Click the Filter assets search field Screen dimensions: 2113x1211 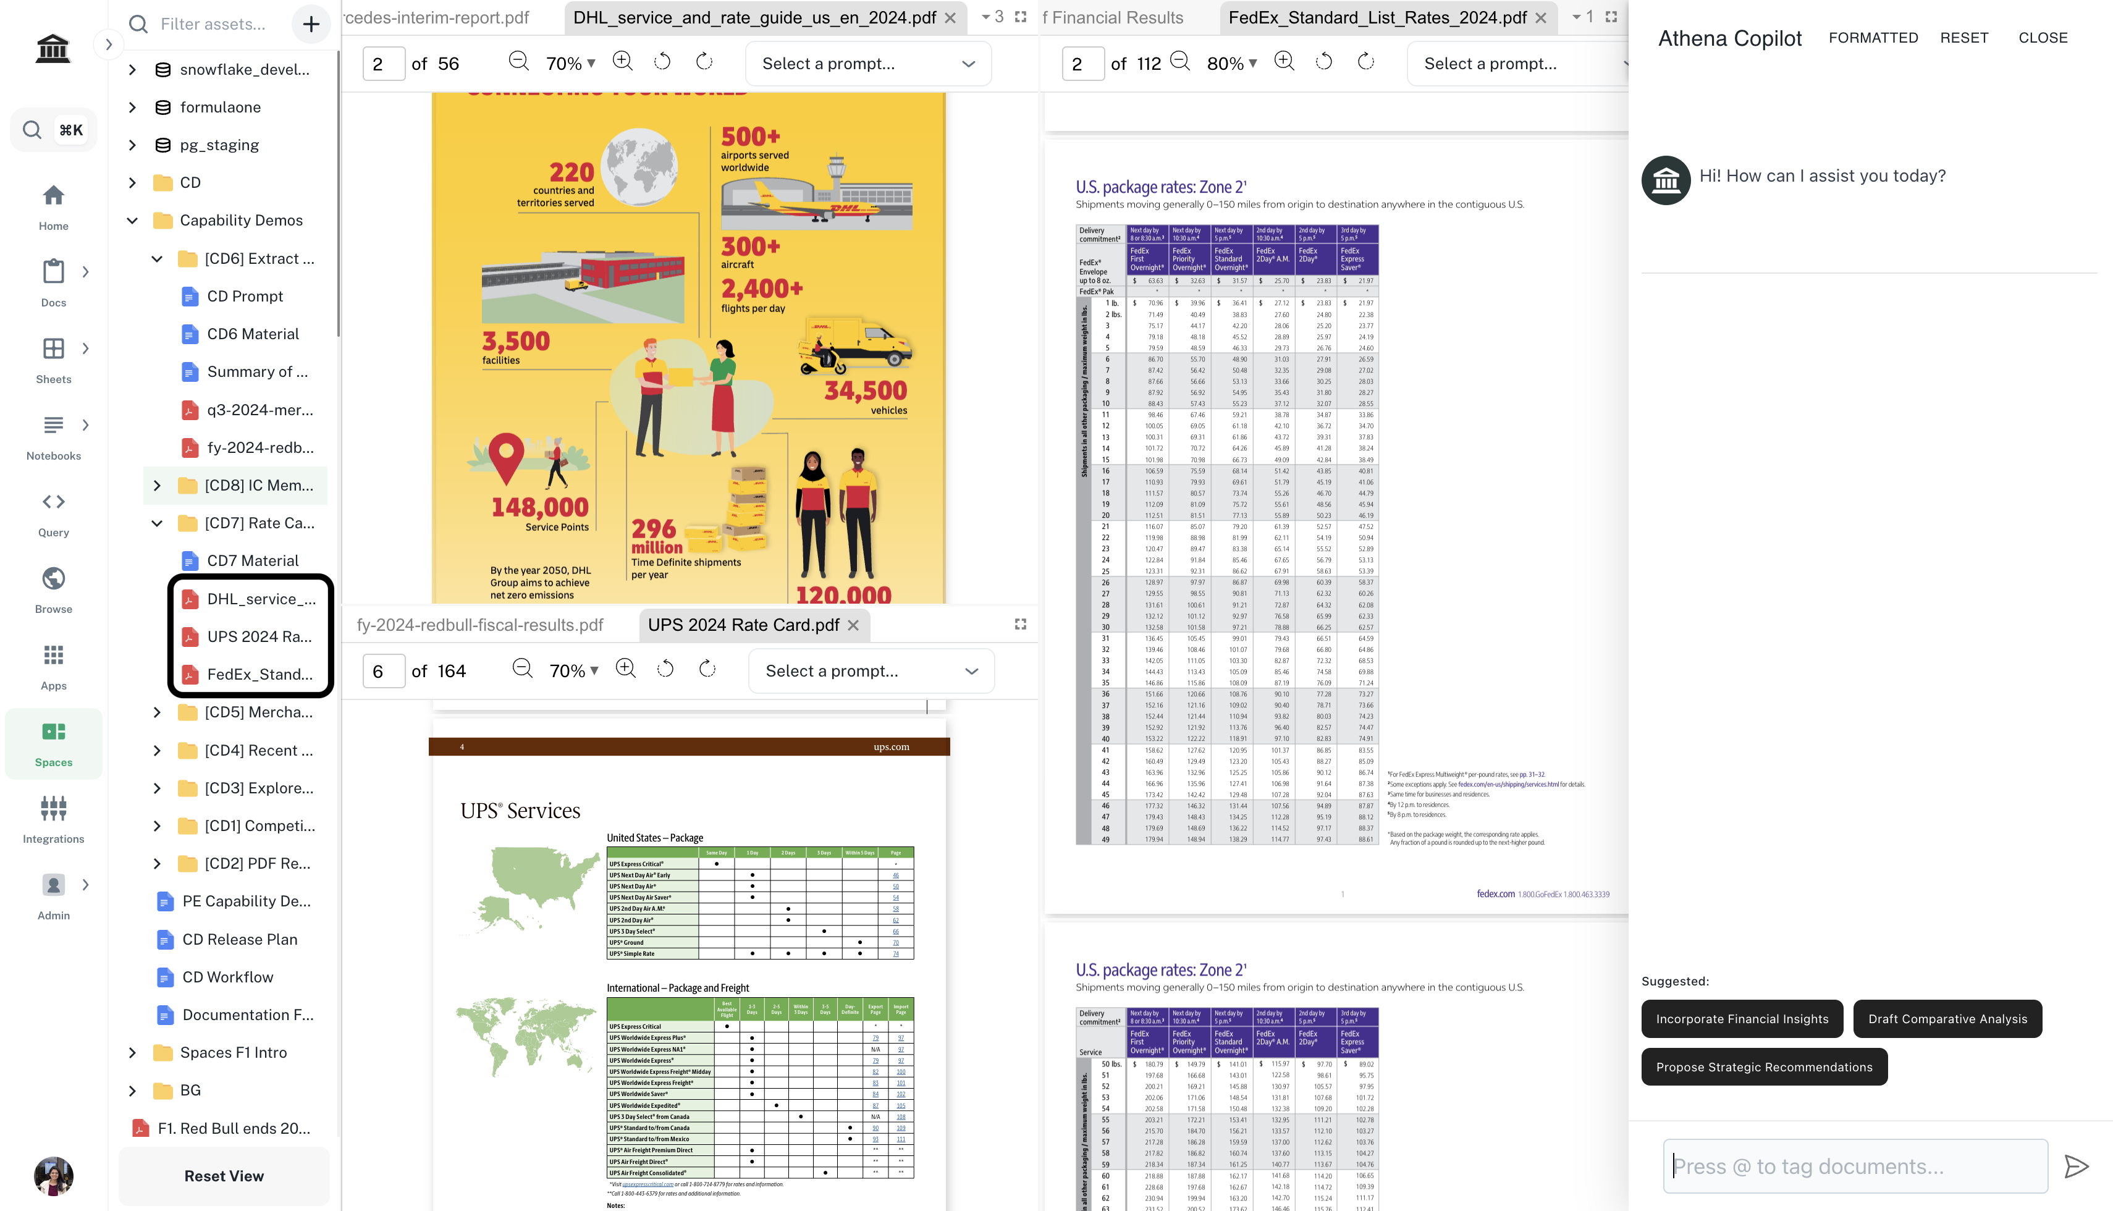213,24
